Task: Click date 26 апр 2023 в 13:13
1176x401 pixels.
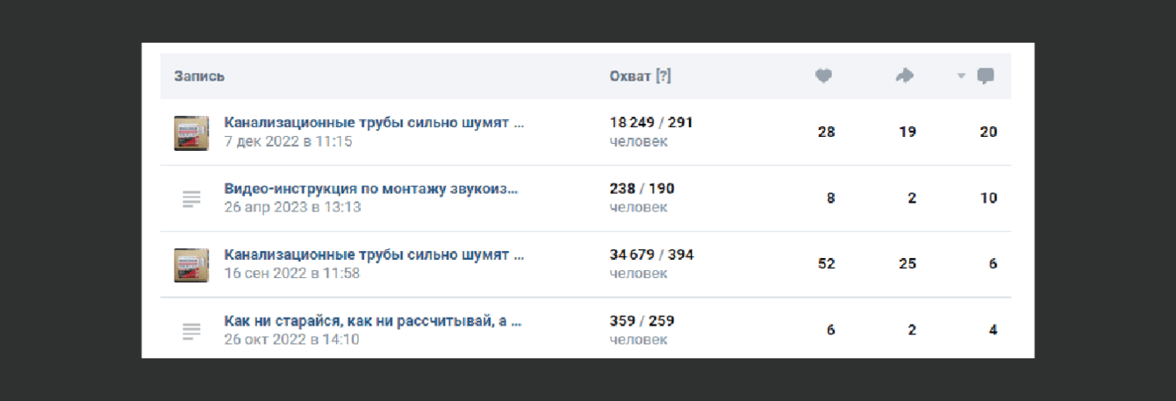Action: pyautogui.click(x=292, y=207)
